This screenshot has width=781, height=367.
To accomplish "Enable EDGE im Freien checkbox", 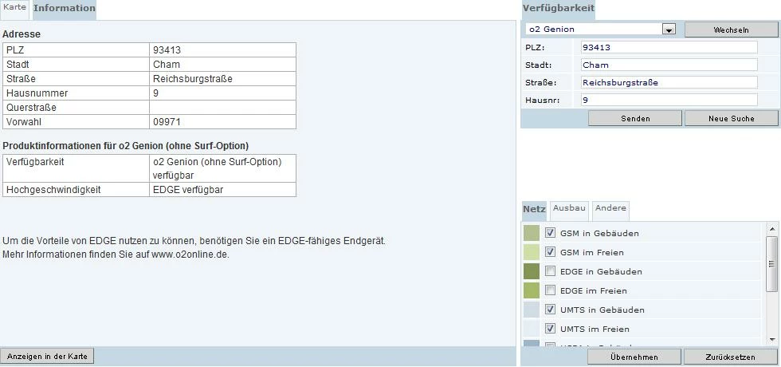I will (x=551, y=290).
